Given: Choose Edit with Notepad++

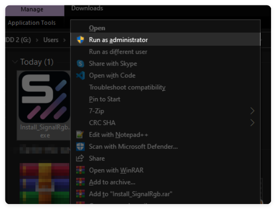Looking at the screenshot, I should [165, 135].
